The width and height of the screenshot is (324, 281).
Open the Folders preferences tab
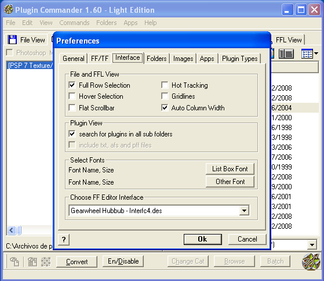[x=156, y=59]
